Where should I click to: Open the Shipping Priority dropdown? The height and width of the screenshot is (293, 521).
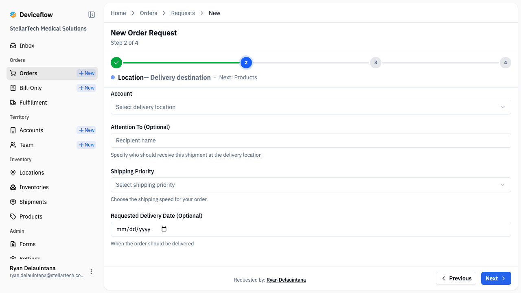coord(311,185)
